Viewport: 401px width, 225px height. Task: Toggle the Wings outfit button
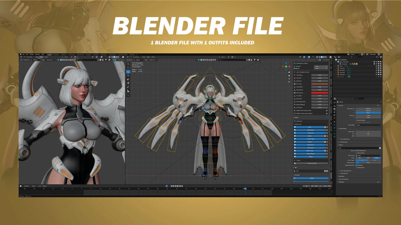tap(311, 157)
